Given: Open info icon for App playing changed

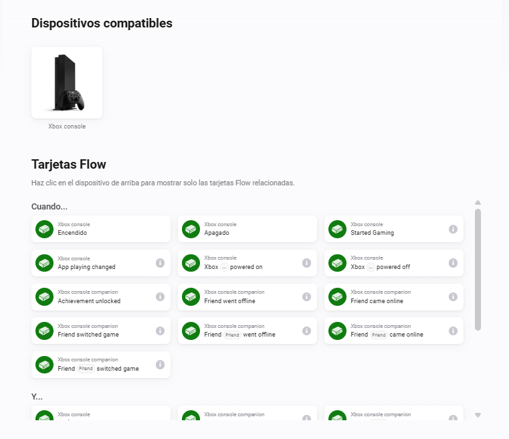Looking at the screenshot, I should 160,263.
